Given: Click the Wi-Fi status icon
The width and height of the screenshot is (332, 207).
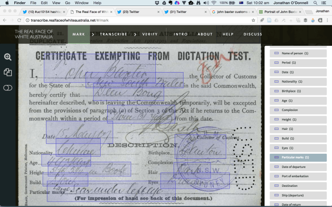Looking at the screenshot, I should pos(214,3).
